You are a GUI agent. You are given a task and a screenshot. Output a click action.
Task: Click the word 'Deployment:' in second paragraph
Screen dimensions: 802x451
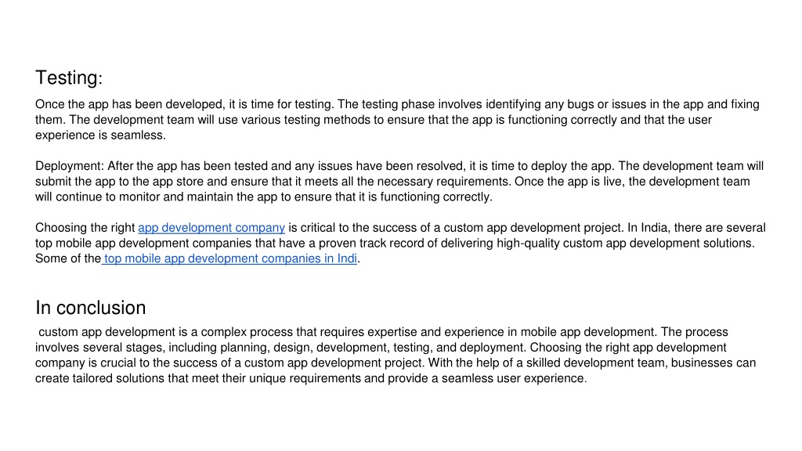point(70,166)
